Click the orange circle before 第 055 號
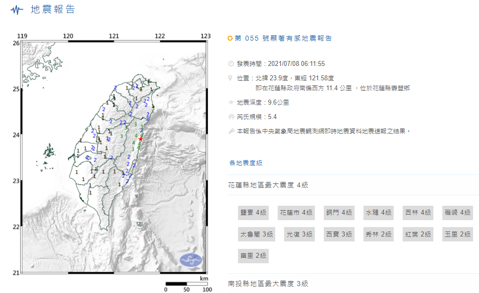The image size is (479, 293). tap(230, 38)
